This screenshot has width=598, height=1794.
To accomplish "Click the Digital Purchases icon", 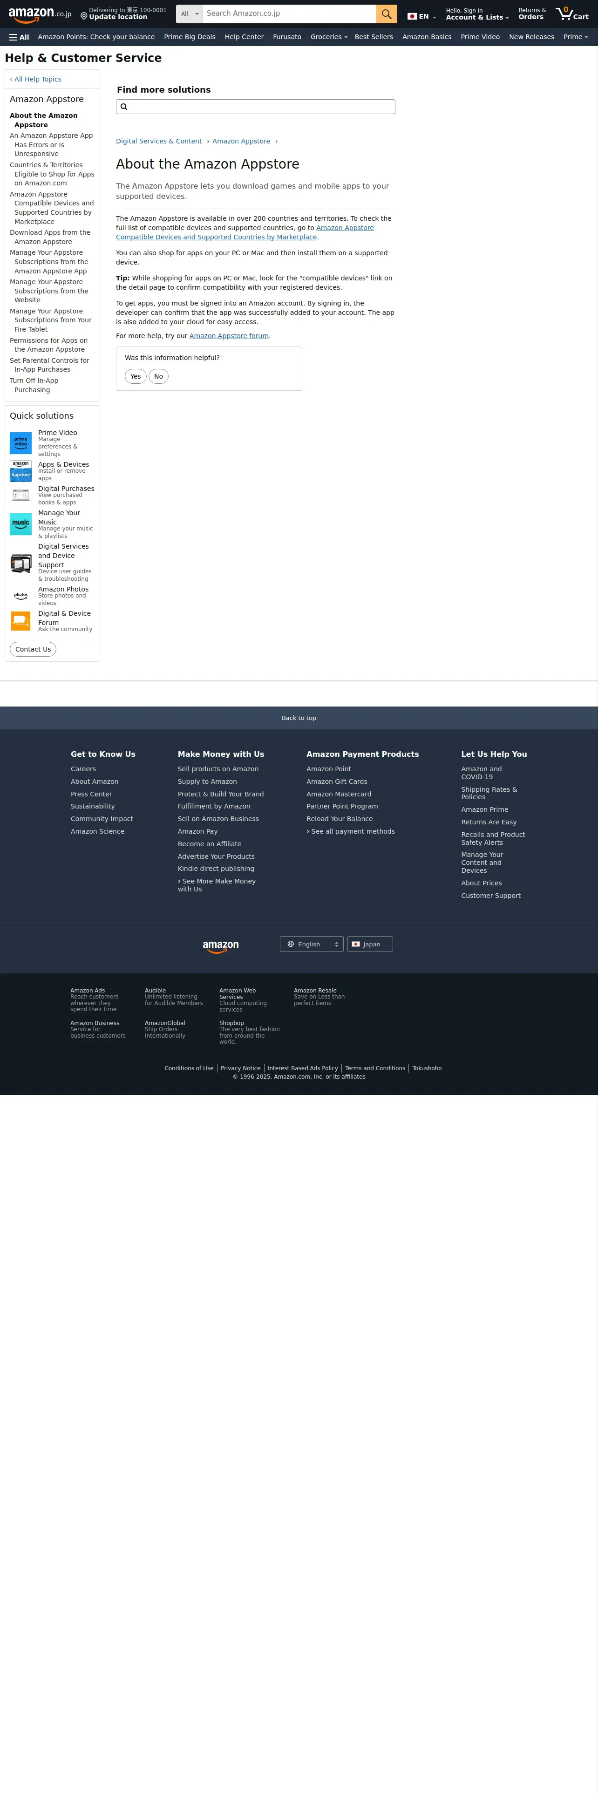I will (21, 495).
